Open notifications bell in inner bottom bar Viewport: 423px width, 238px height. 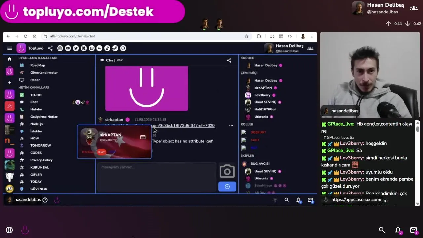(299, 200)
